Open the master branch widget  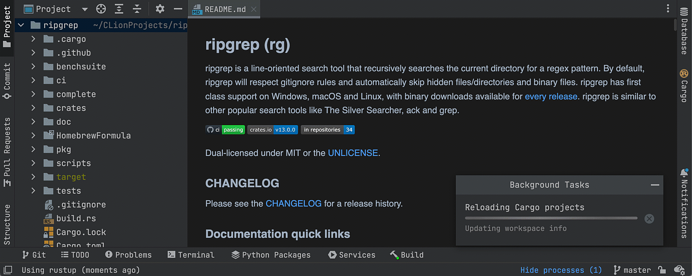[632, 270]
